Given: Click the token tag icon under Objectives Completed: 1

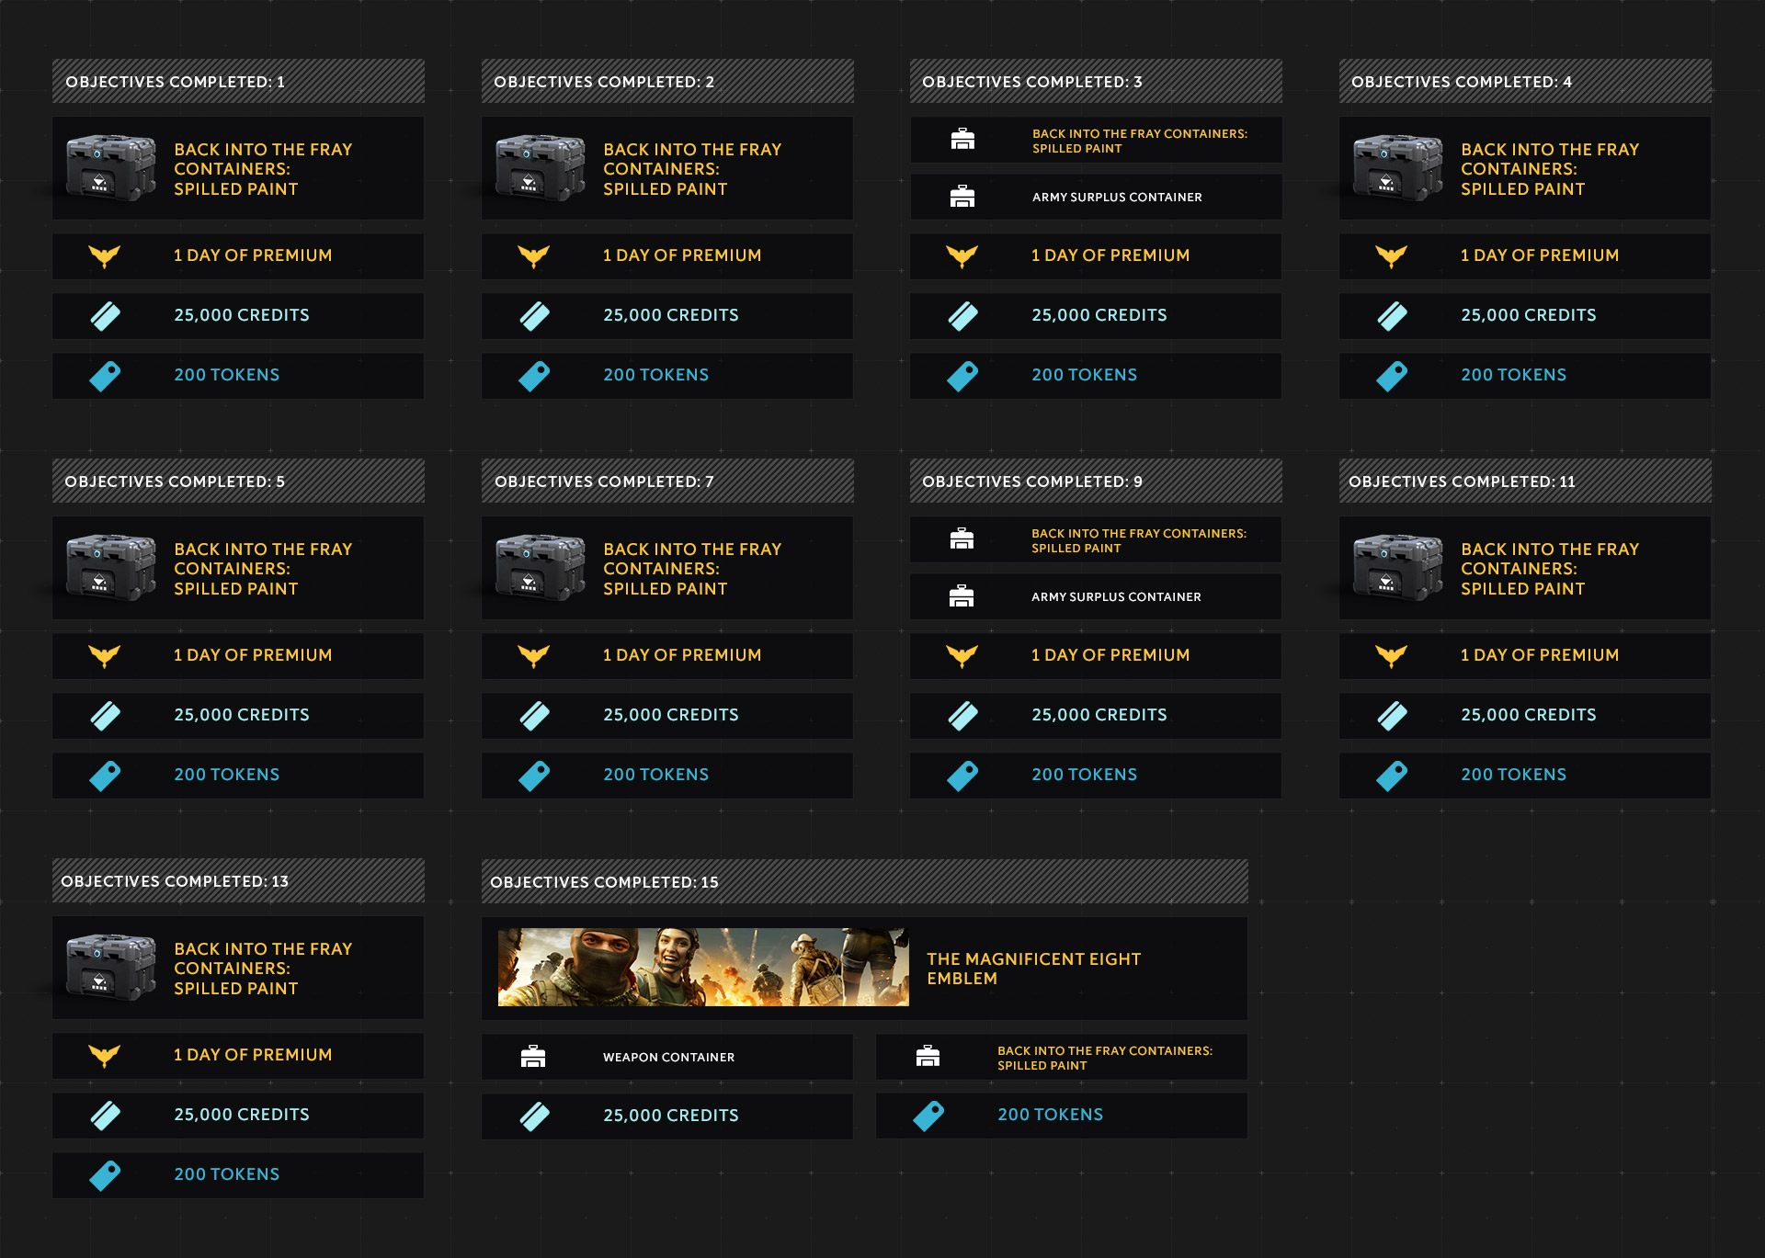Looking at the screenshot, I should click(105, 376).
